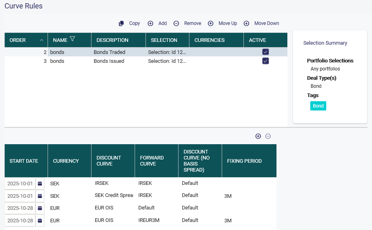The height and width of the screenshot is (230, 372).
Task: Open the calendar for the first SEK row
Action: [40, 184]
